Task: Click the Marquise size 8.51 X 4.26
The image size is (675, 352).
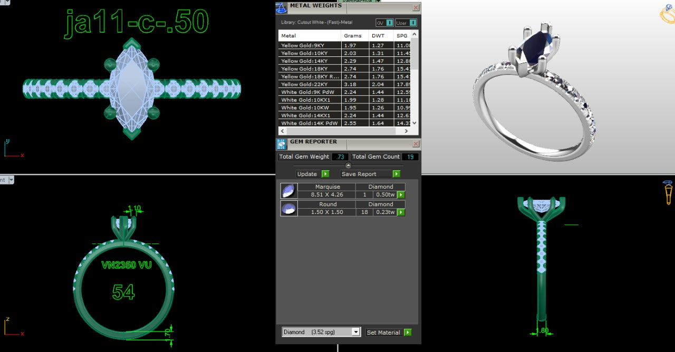Action: coord(327,194)
